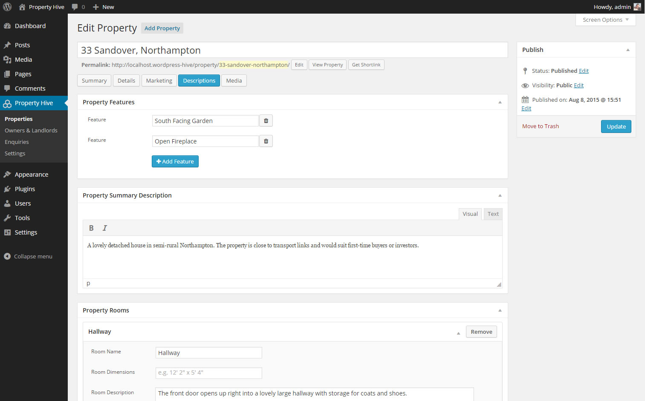645x401 pixels.
Task: Toggle bold formatting in summary editor
Action: pyautogui.click(x=91, y=228)
